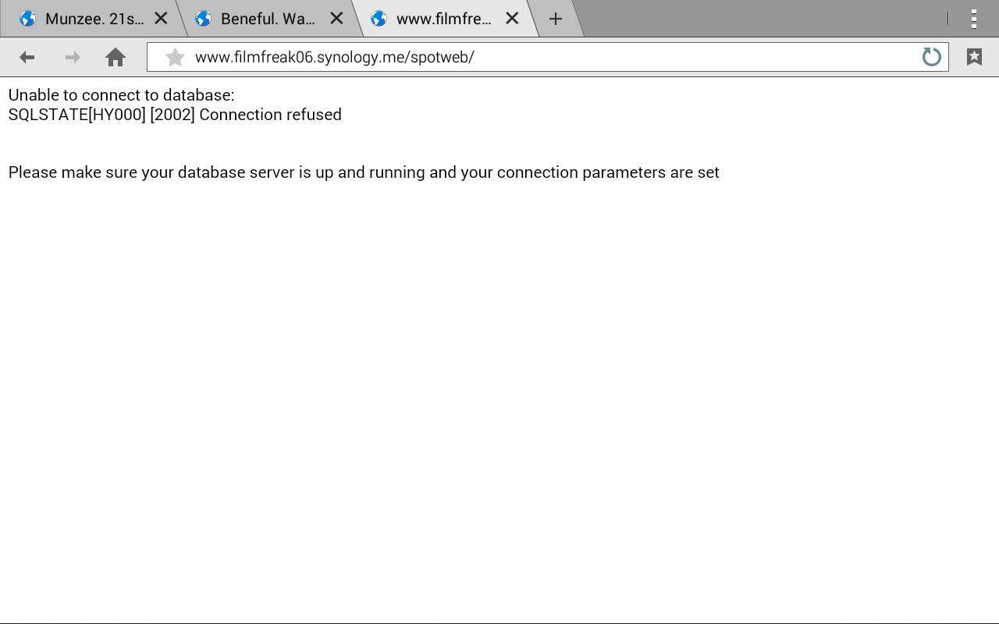The width and height of the screenshot is (999, 624).
Task: Close the www.filmfre... tab
Action: pos(512,19)
